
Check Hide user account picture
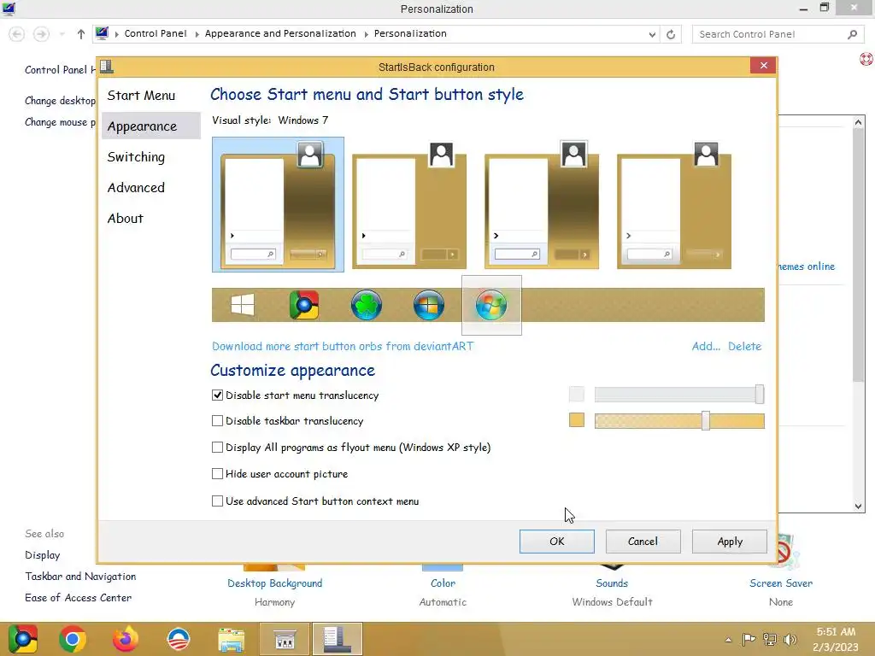point(218,473)
